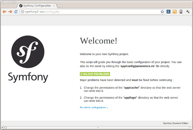Close the Symfony Configuration tab
Screen dimensions: 193x130
(54, 6)
